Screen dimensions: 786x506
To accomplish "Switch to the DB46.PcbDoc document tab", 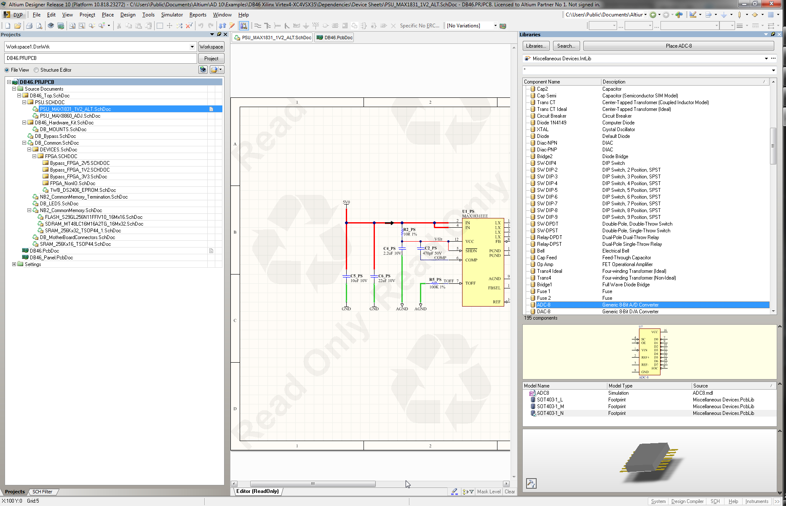I will coord(334,38).
